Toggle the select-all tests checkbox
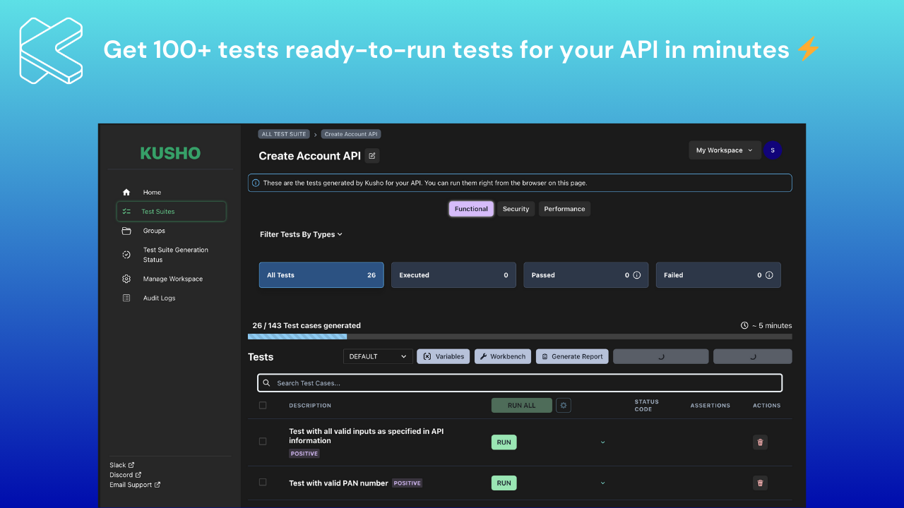The width and height of the screenshot is (904, 508). 263,405
